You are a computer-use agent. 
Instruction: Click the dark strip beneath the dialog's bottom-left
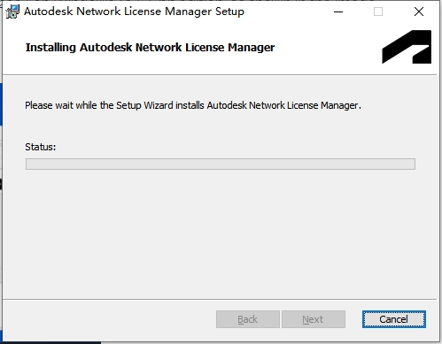click(x=50, y=343)
